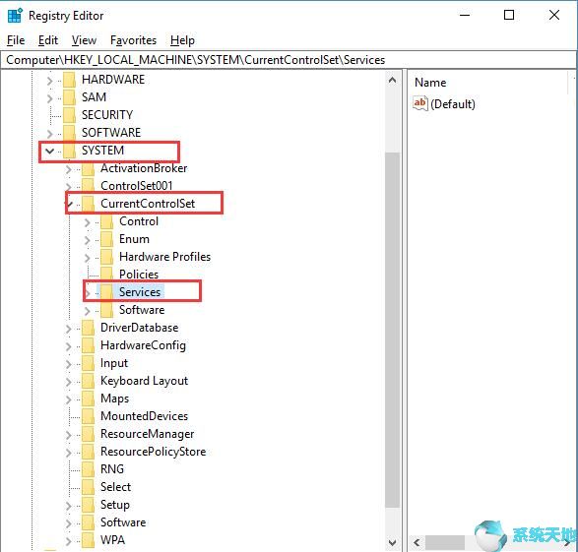Expand the SAM key

pos(50,98)
